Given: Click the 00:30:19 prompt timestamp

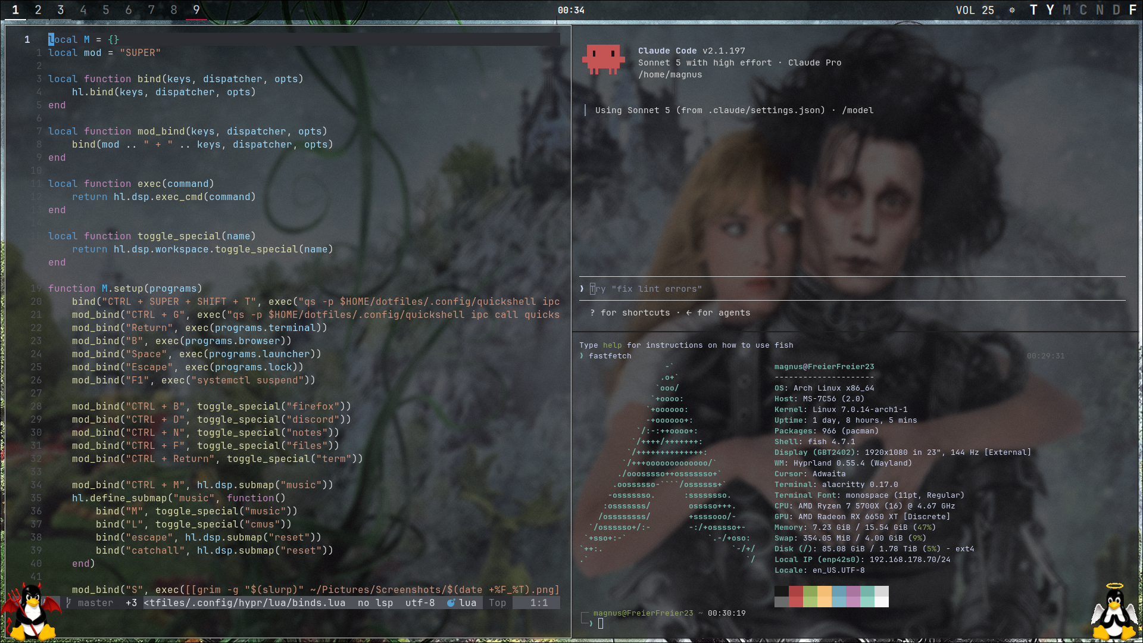Looking at the screenshot, I should pos(726,613).
